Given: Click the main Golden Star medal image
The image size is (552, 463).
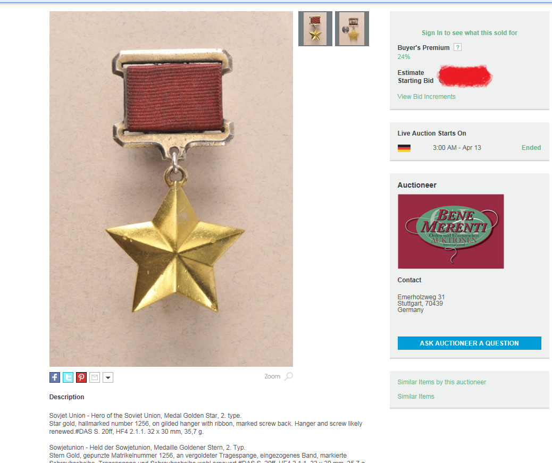Looking at the screenshot, I should 171,189.
